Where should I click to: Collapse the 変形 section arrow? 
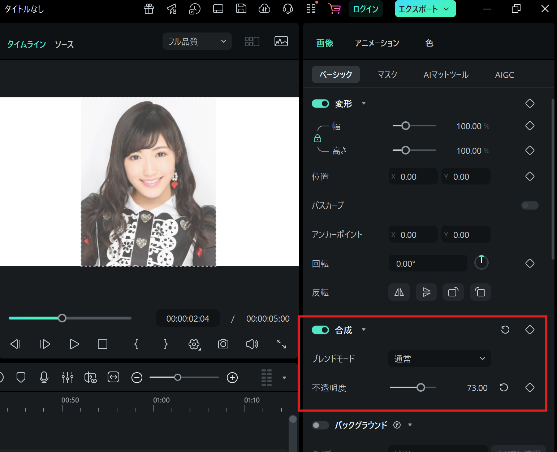[x=364, y=104]
